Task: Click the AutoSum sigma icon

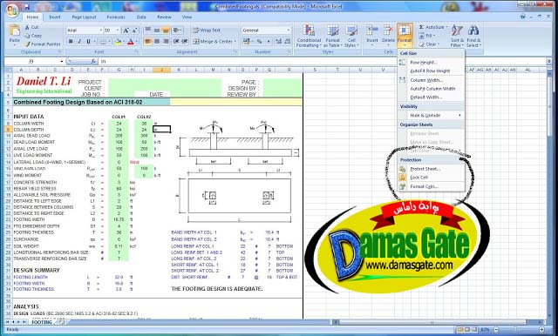Action: coord(421,27)
